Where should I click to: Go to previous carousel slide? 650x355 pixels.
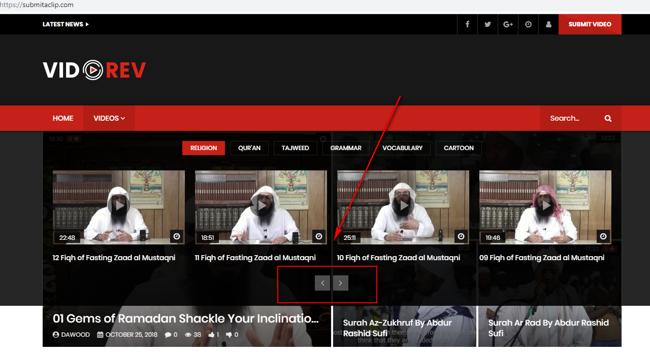322,283
